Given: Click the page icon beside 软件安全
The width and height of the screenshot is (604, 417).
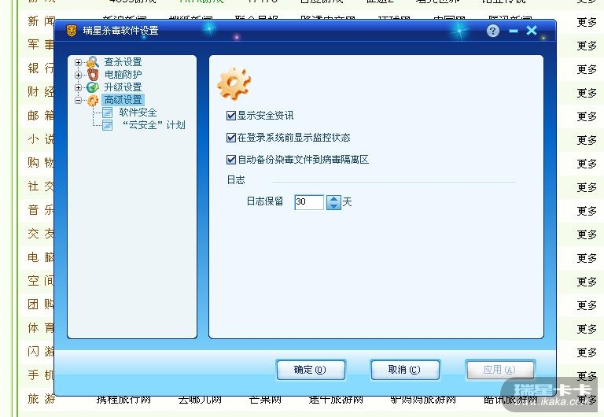Looking at the screenshot, I should (108, 113).
